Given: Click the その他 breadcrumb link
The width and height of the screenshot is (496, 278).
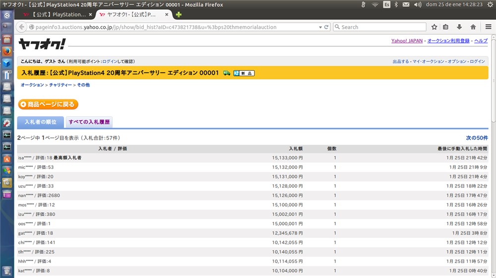Looking at the screenshot, I should point(83,85).
